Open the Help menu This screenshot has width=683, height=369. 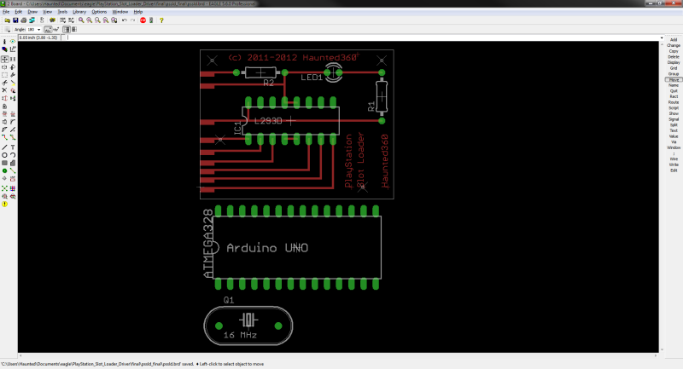point(138,12)
